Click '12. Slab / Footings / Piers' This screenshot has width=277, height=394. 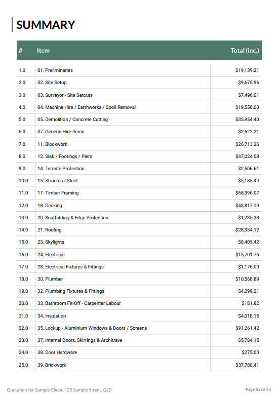coord(65,156)
